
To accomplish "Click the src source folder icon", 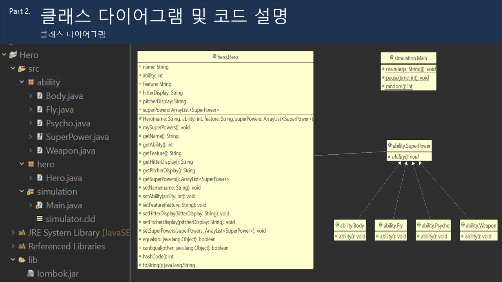I will [x=22, y=69].
